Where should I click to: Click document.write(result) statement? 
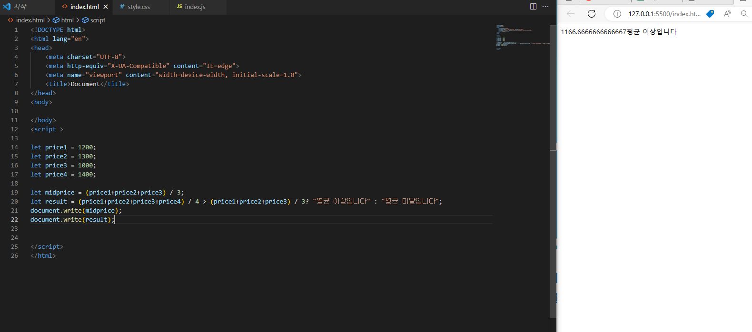point(72,219)
